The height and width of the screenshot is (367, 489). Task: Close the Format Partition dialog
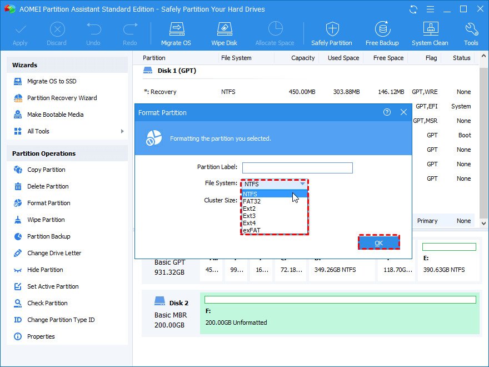(x=403, y=112)
